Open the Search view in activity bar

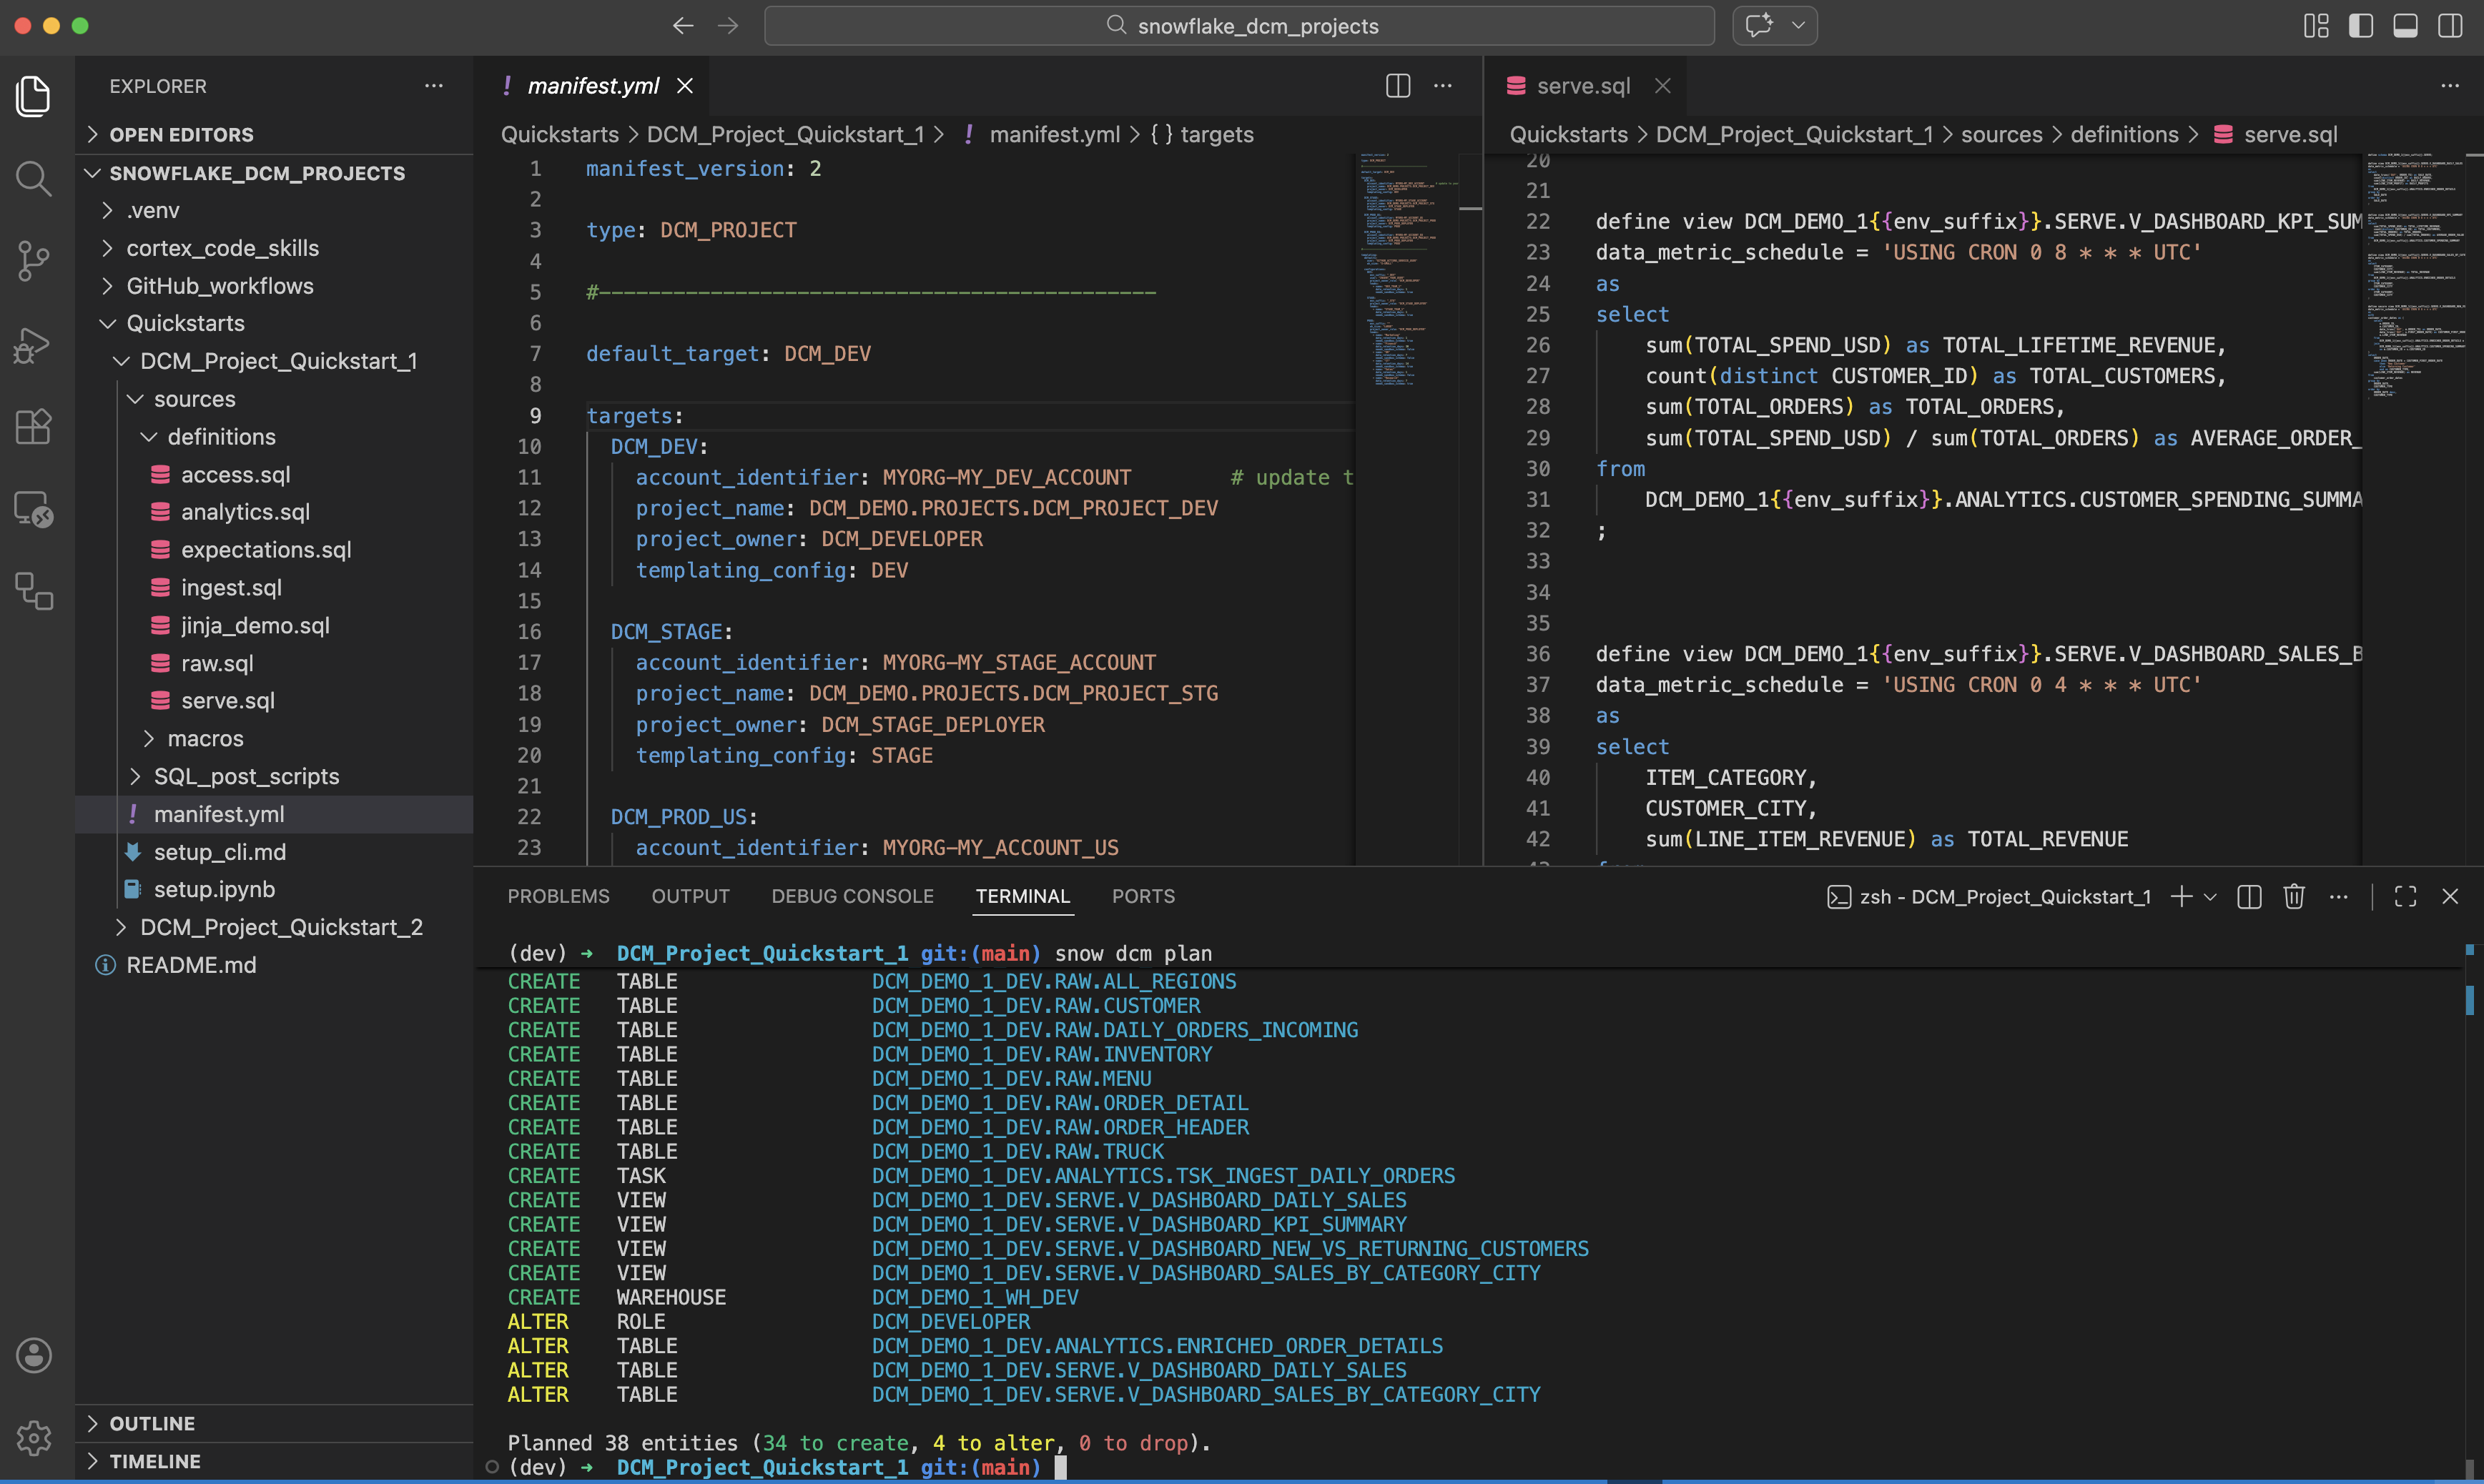tap(33, 179)
